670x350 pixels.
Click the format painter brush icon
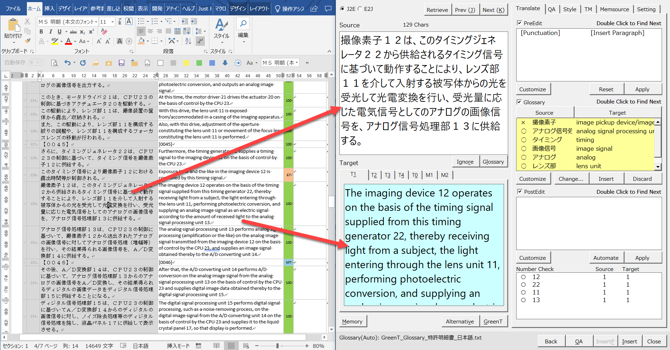tap(27, 41)
